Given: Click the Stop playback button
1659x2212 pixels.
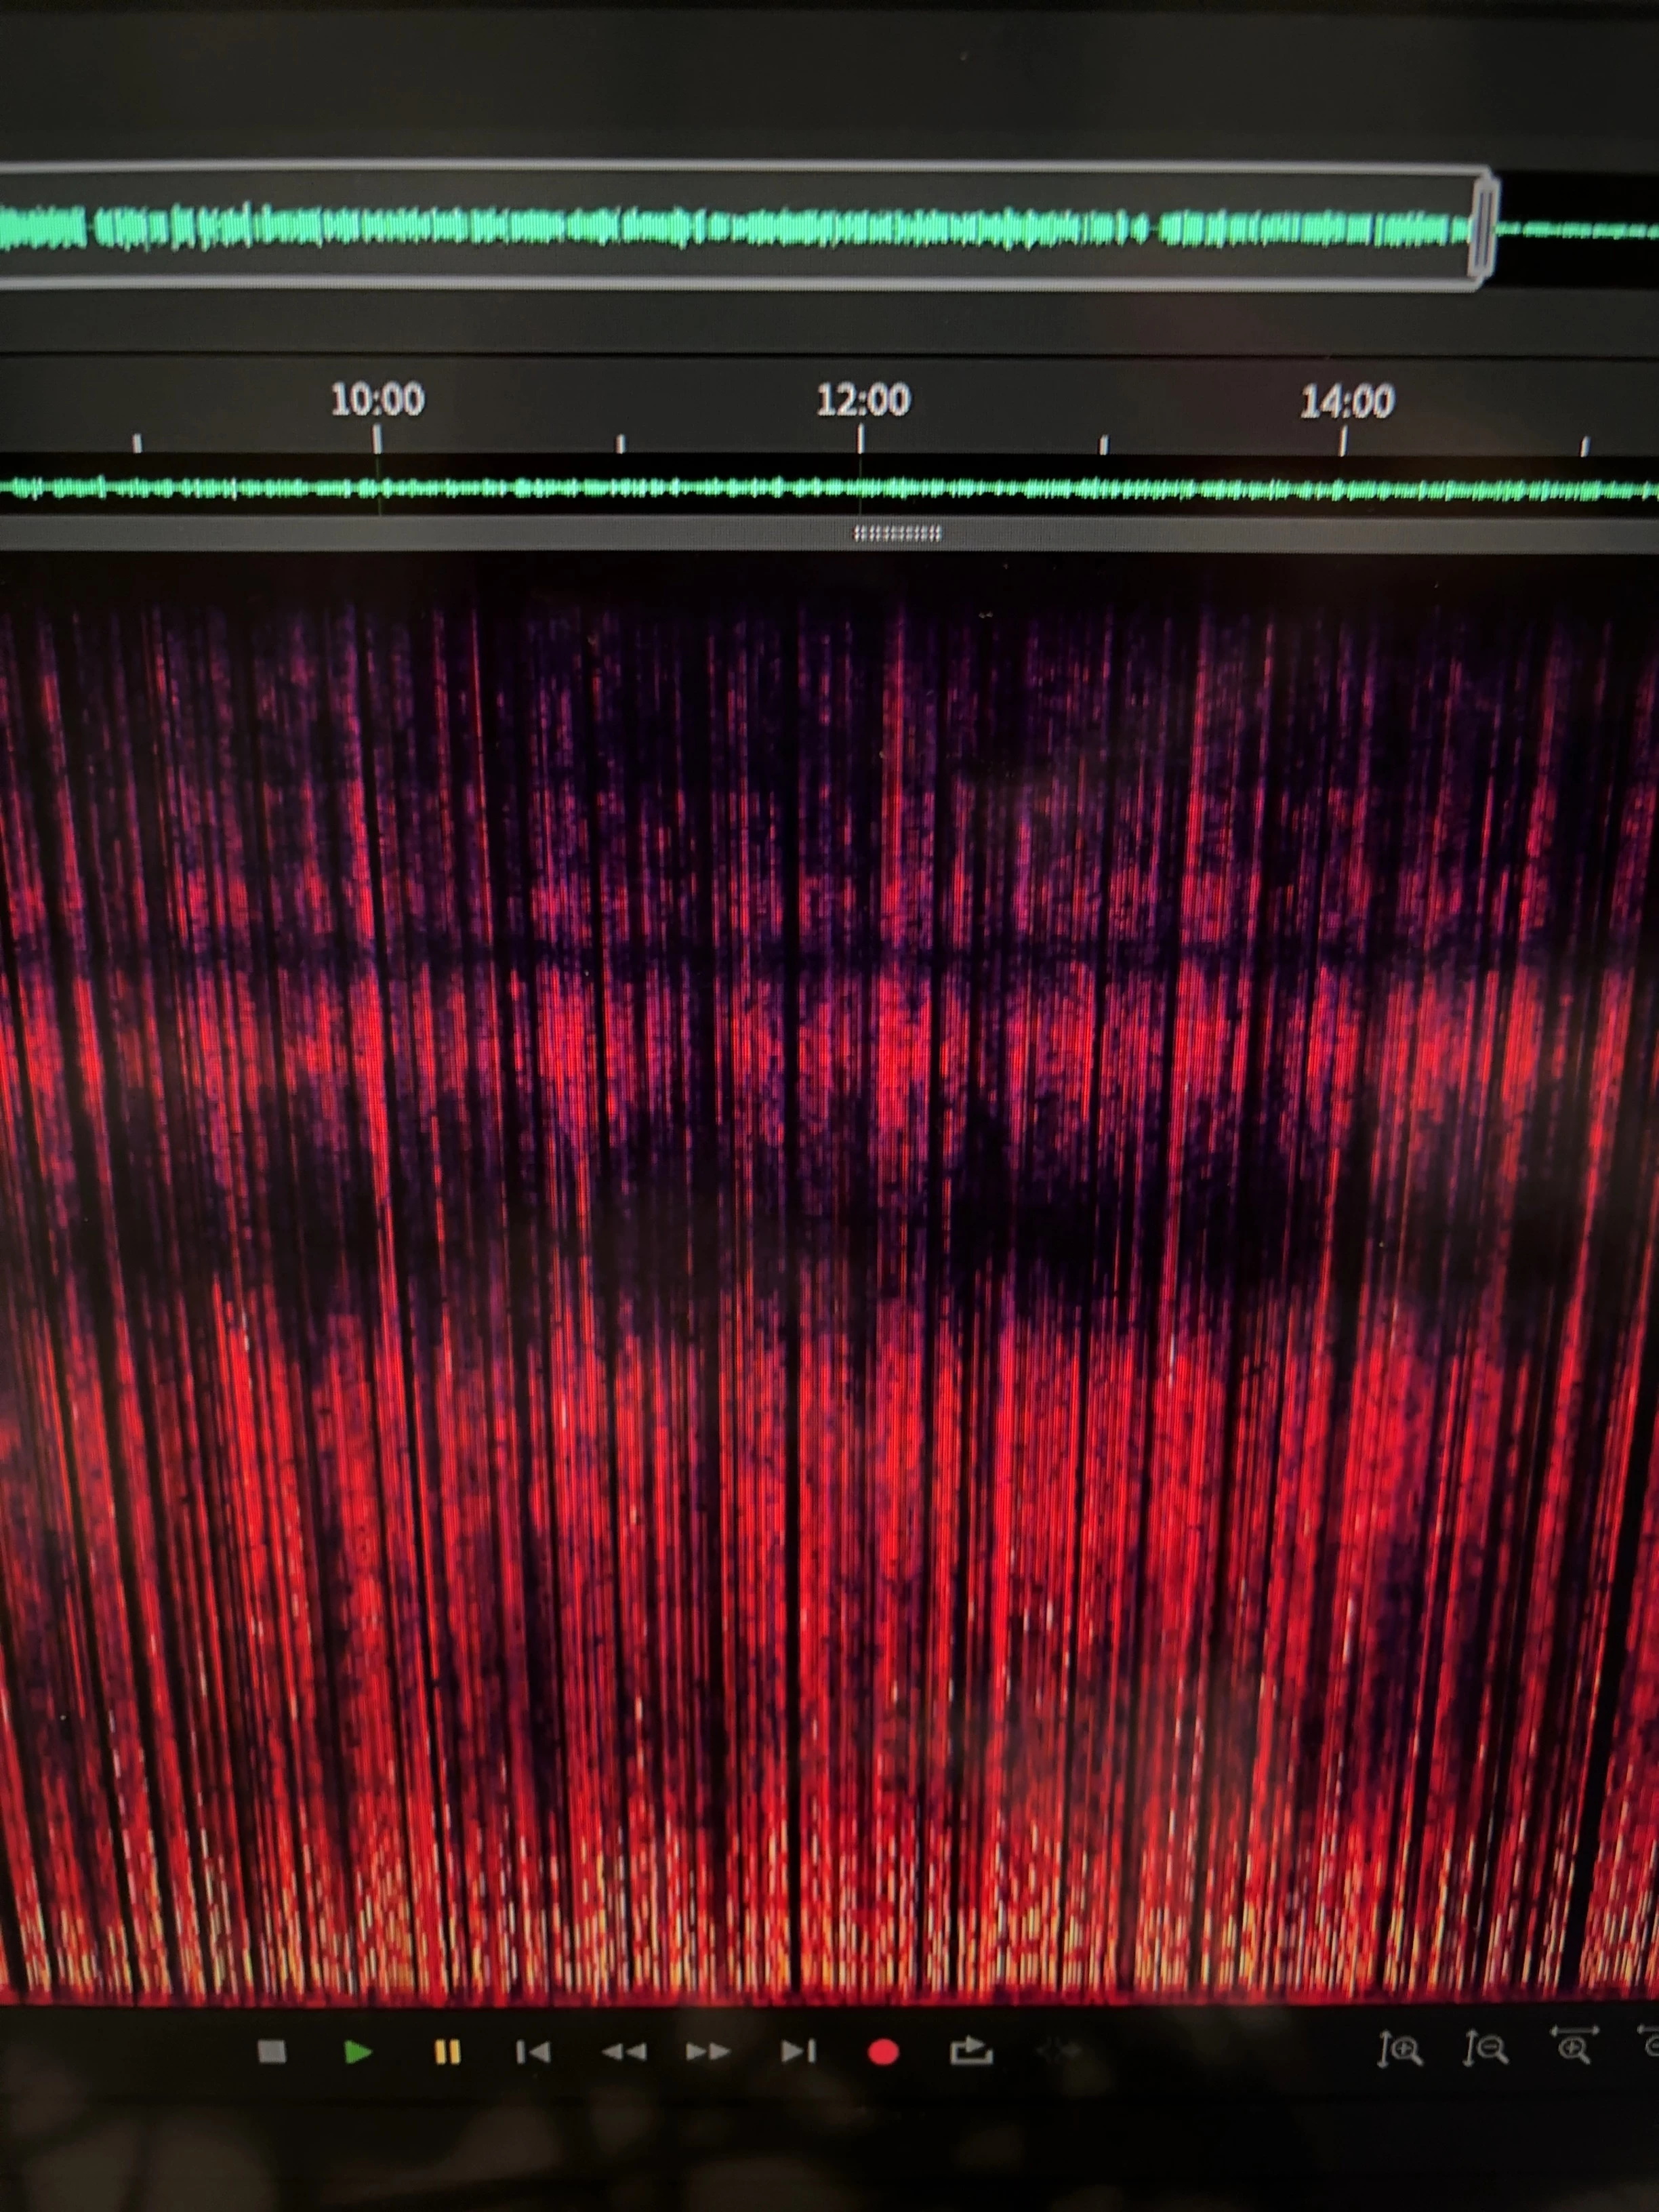Looking at the screenshot, I should 272,2052.
